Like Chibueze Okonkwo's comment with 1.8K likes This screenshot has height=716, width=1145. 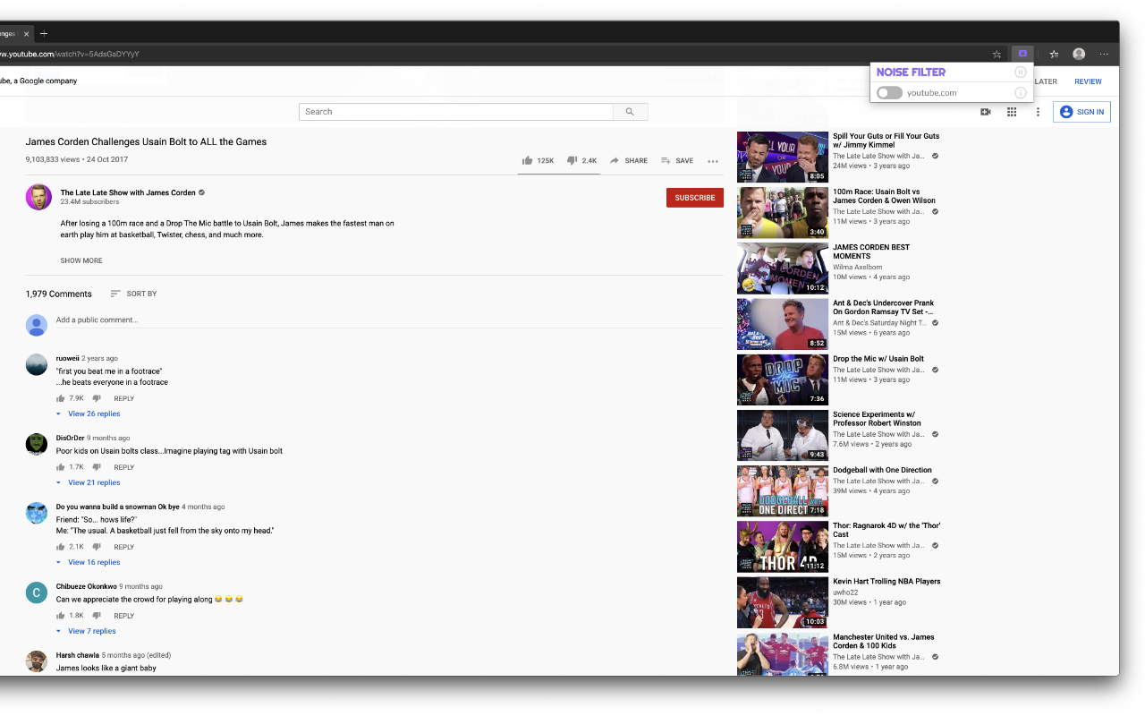point(61,616)
